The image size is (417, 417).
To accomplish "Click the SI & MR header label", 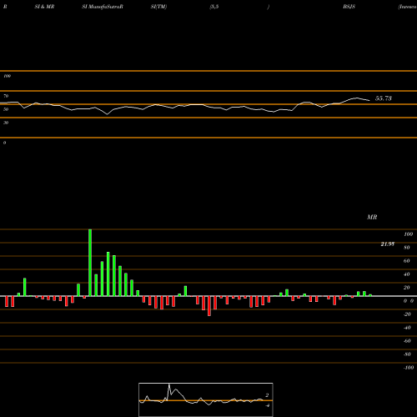I will pos(44,7).
